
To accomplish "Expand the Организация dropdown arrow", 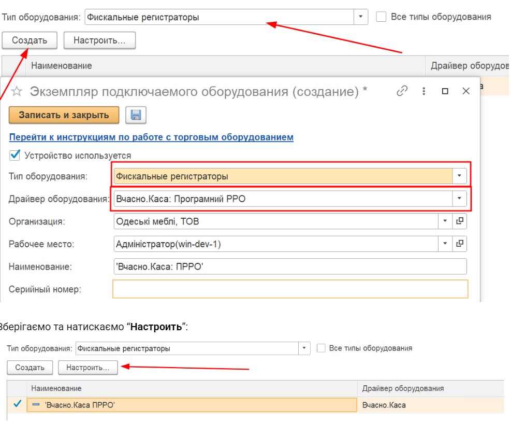I will coord(445,221).
